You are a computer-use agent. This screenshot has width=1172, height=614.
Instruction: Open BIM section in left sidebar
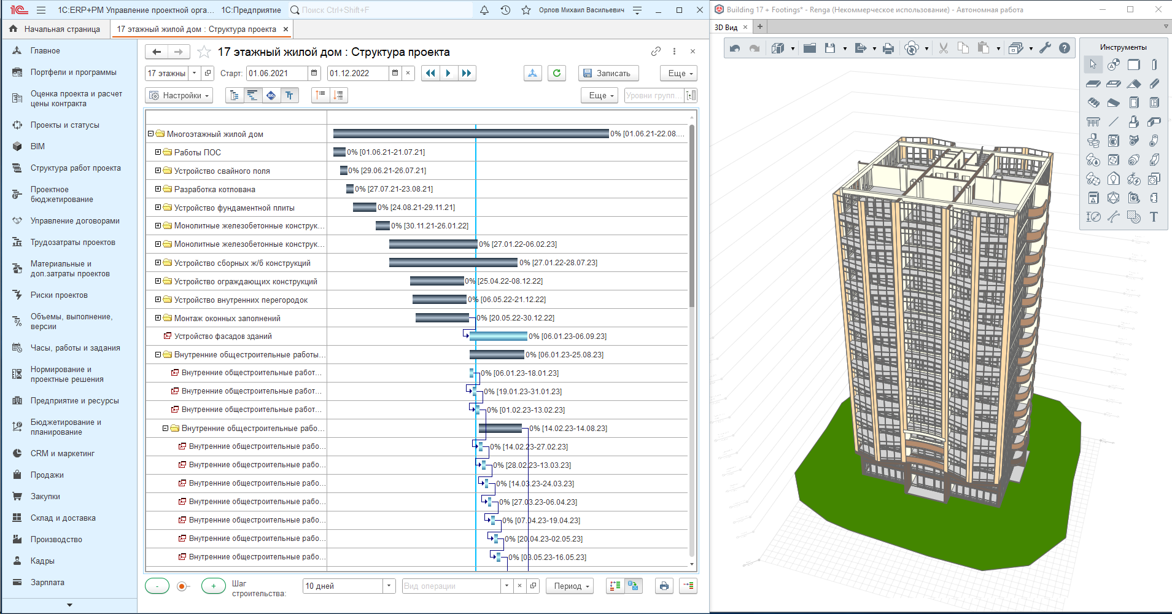click(37, 146)
